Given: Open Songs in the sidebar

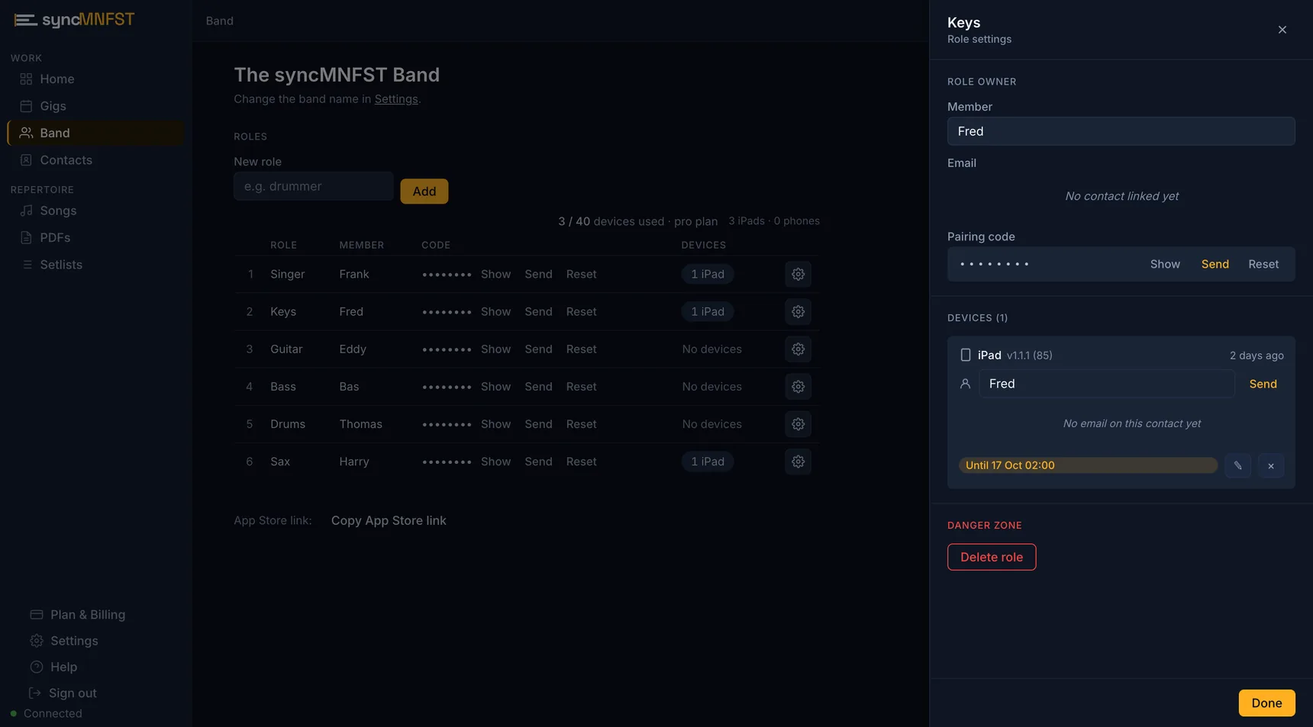Looking at the screenshot, I should pos(95,211).
